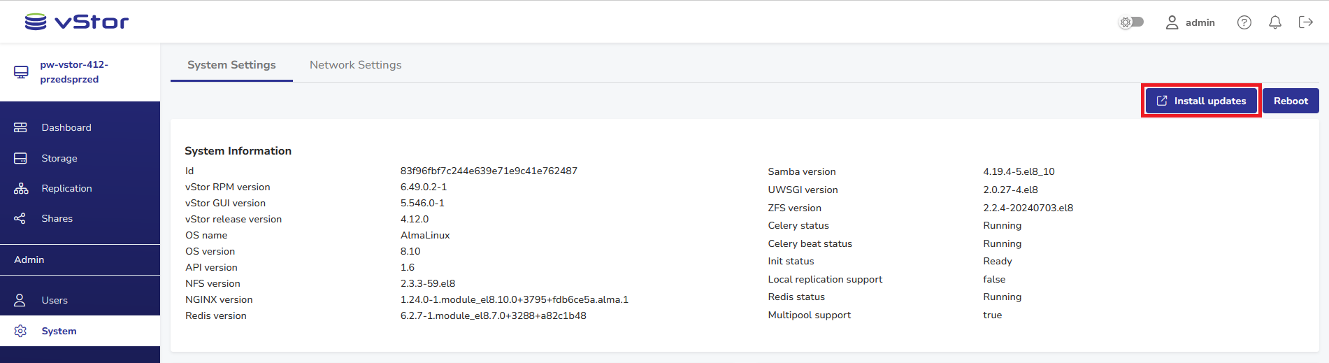Click the server monitor icon in sidebar
This screenshot has height=363, width=1329.
pyautogui.click(x=22, y=72)
